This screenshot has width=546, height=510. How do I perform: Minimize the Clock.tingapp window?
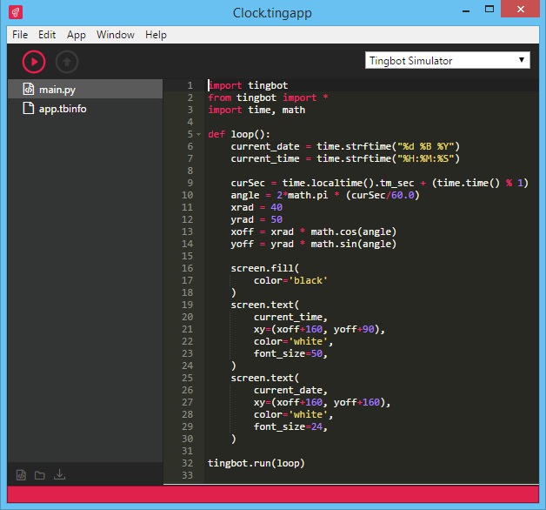466,10
